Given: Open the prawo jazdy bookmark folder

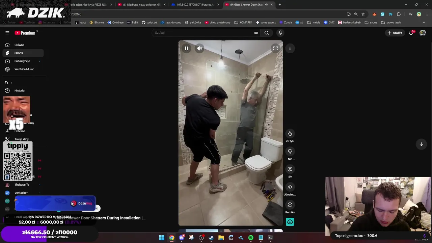Looking at the screenshot, I should (x=391, y=23).
